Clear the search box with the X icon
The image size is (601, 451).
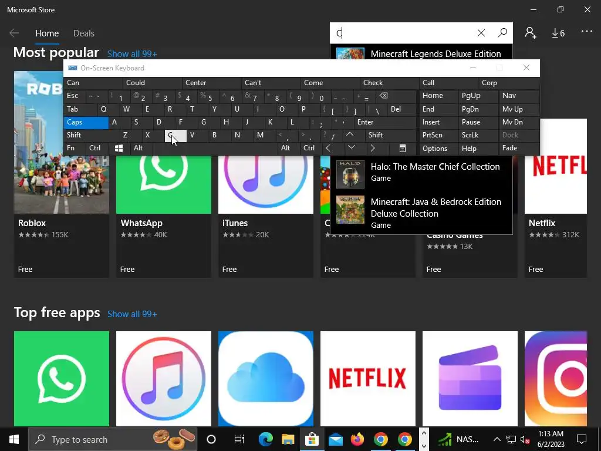481,33
